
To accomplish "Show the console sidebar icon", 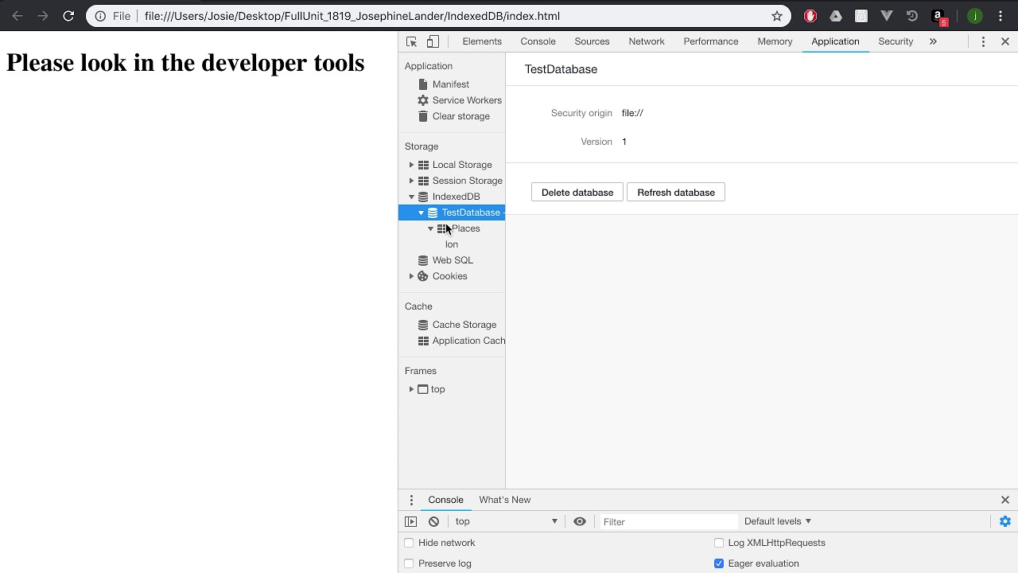I will click(410, 521).
